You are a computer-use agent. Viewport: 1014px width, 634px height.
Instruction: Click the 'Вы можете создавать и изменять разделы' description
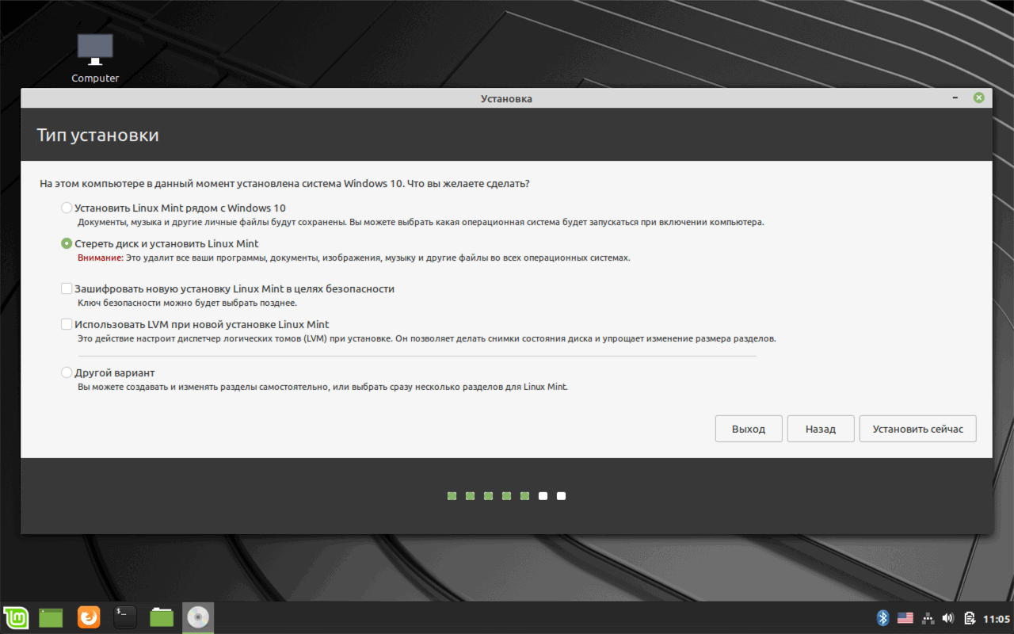point(323,388)
